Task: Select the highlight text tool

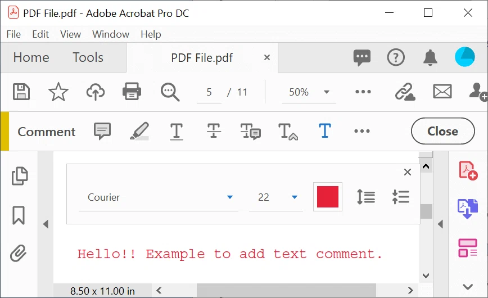Action: pyautogui.click(x=139, y=131)
